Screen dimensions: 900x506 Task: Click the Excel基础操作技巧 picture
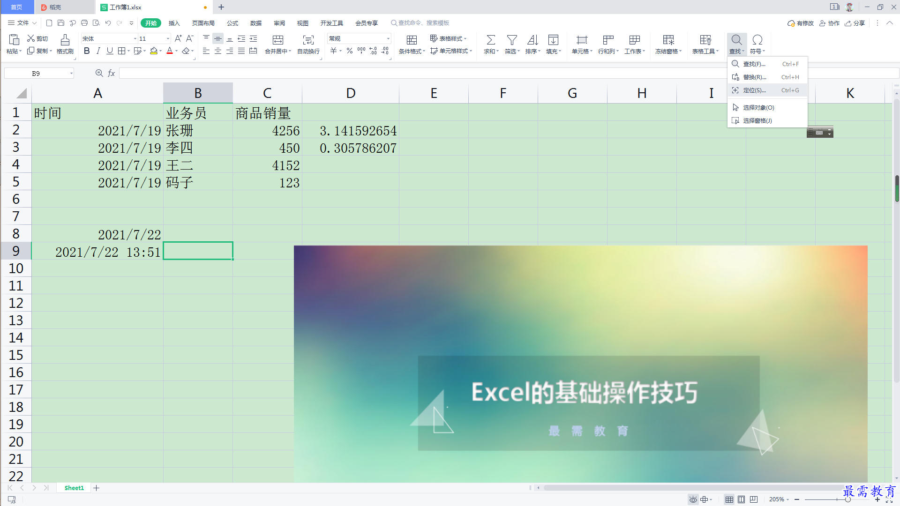(x=580, y=364)
